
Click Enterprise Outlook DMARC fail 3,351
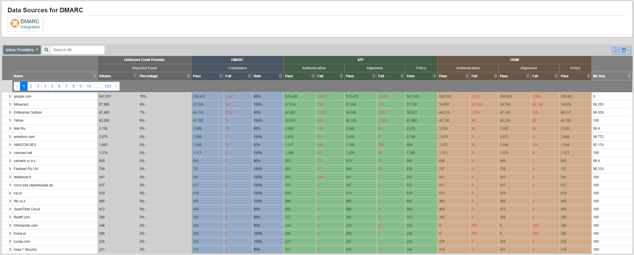[x=230, y=112]
